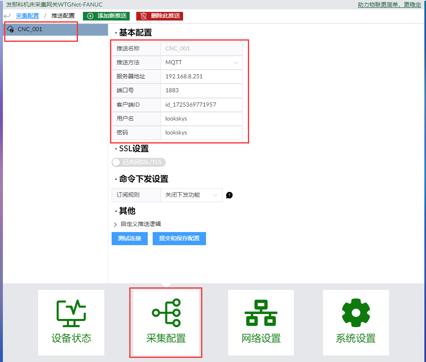Click the back arrow icon before 采集配置
426x362 pixels.
[7, 16]
